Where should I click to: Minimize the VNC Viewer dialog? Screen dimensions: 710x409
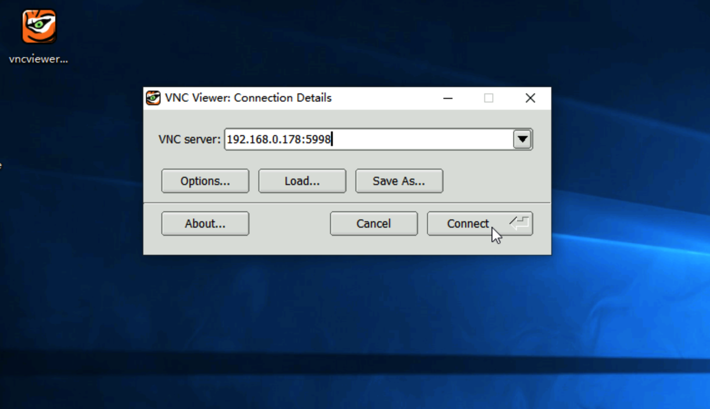click(x=448, y=98)
